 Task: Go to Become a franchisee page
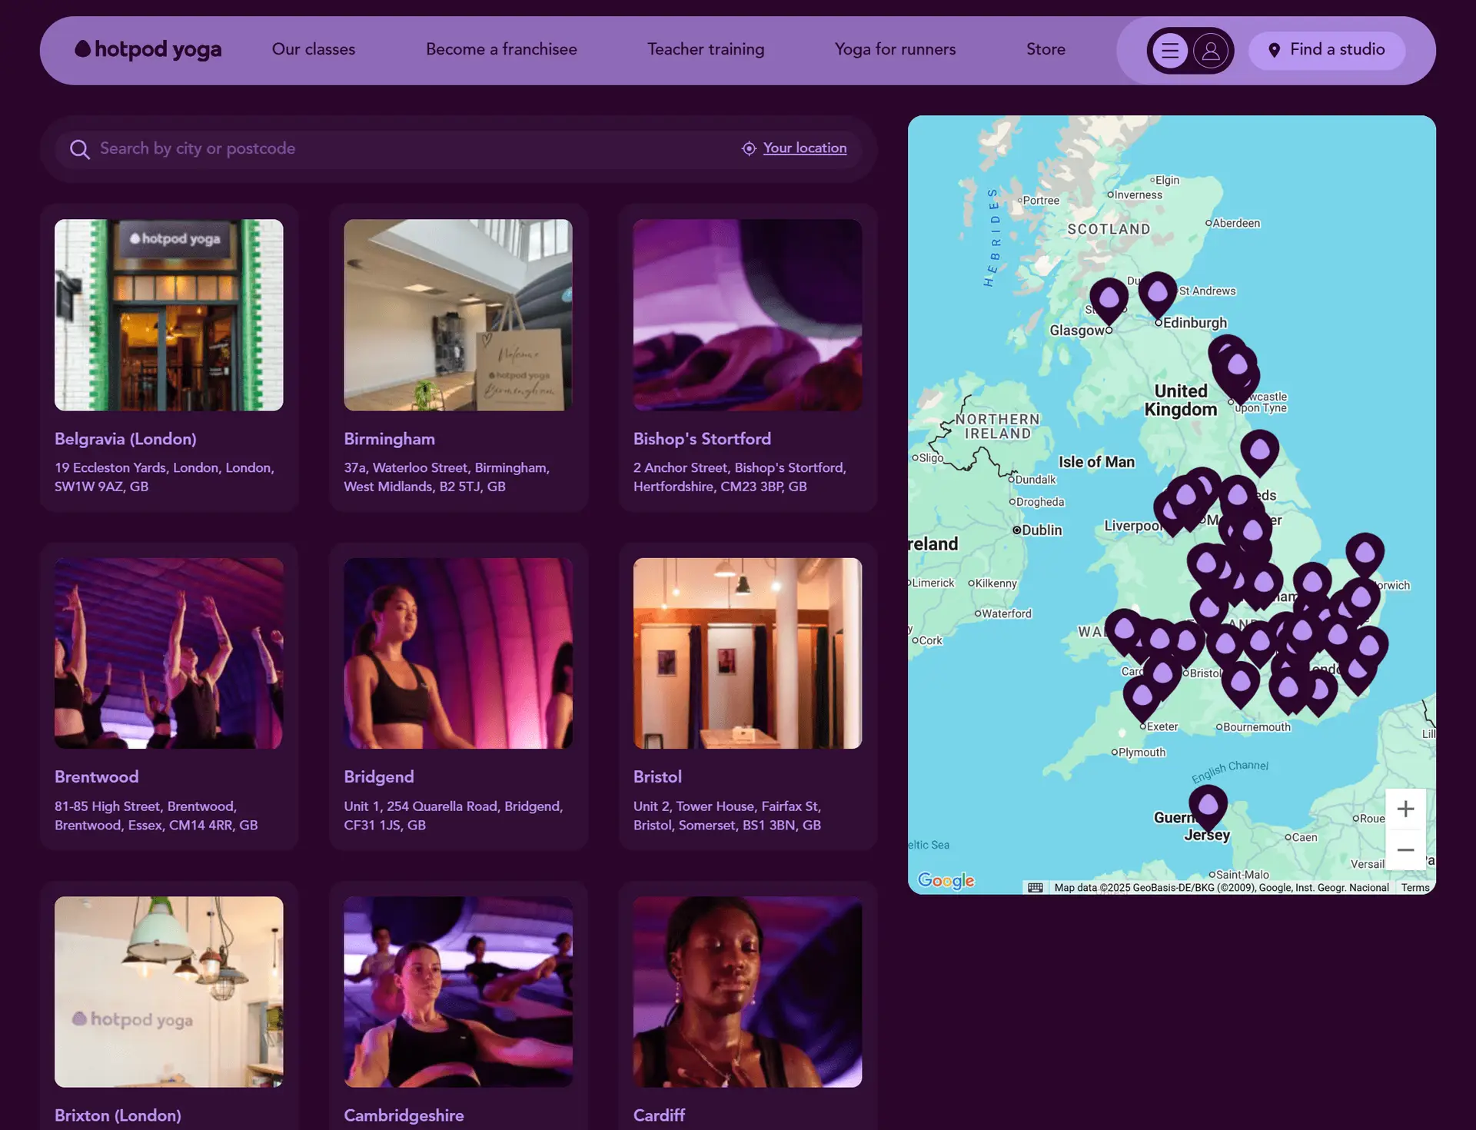501,50
